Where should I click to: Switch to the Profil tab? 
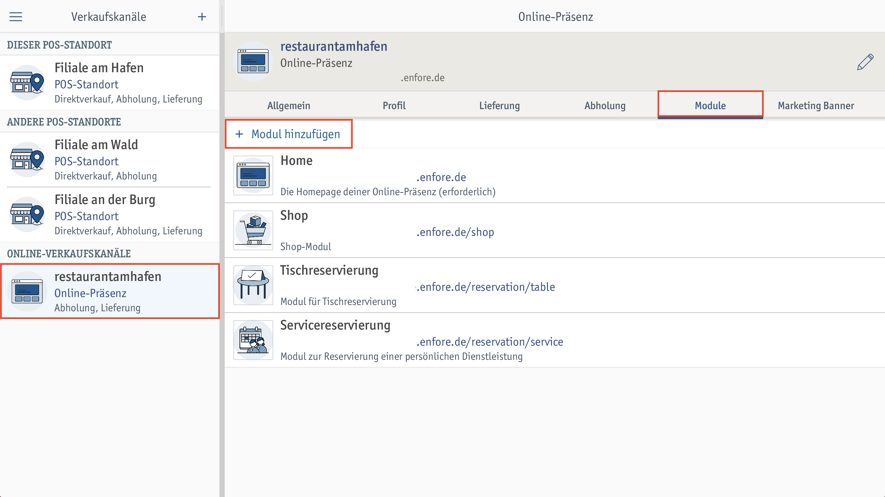click(394, 105)
